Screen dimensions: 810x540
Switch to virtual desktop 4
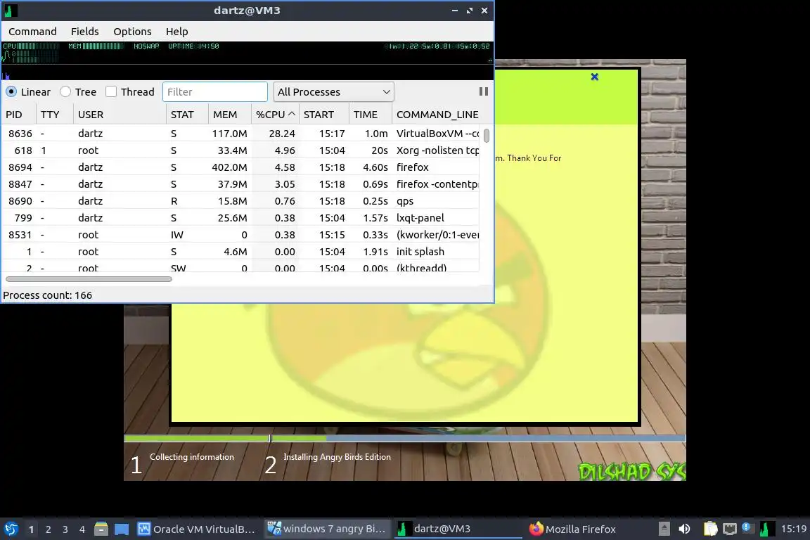pyautogui.click(x=82, y=529)
